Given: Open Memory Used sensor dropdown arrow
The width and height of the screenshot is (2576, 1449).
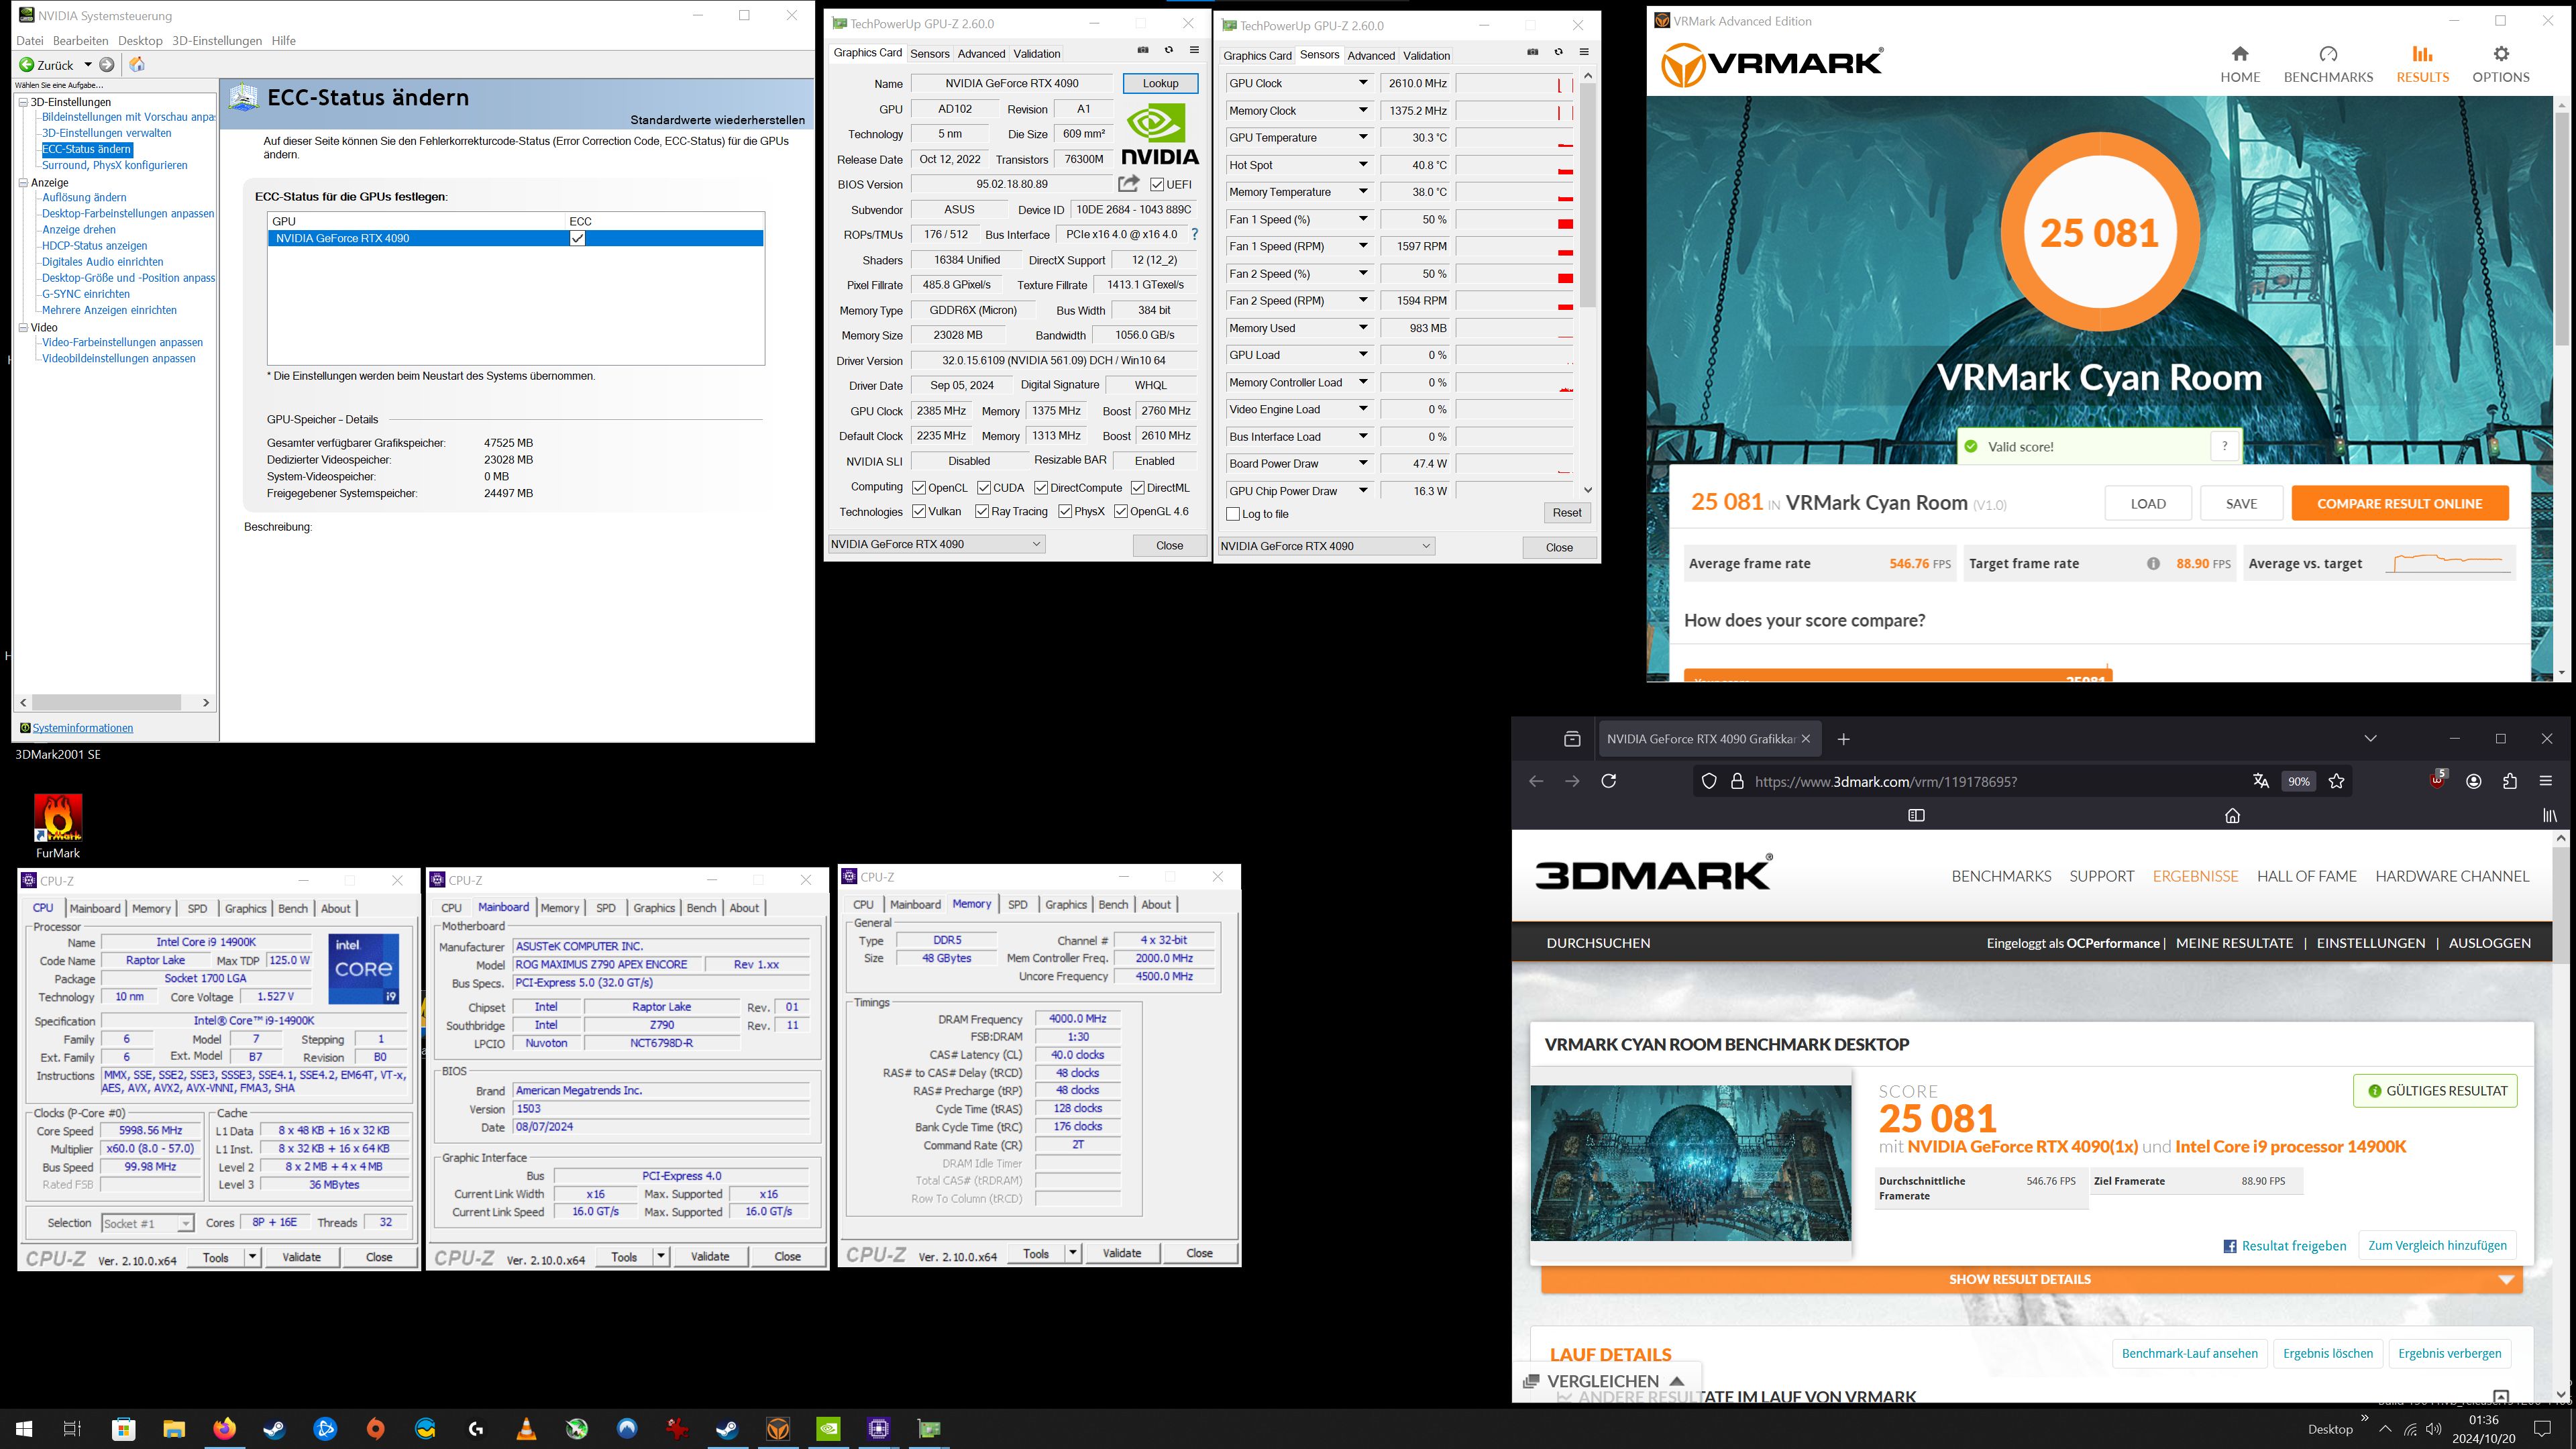Looking at the screenshot, I should [x=1363, y=328].
